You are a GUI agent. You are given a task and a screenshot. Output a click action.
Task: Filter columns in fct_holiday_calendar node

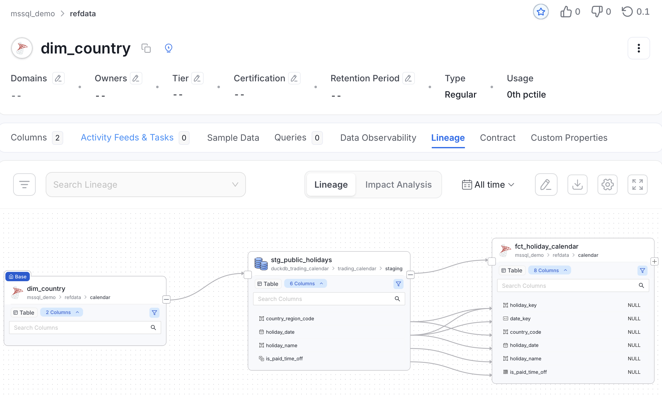(x=643, y=271)
